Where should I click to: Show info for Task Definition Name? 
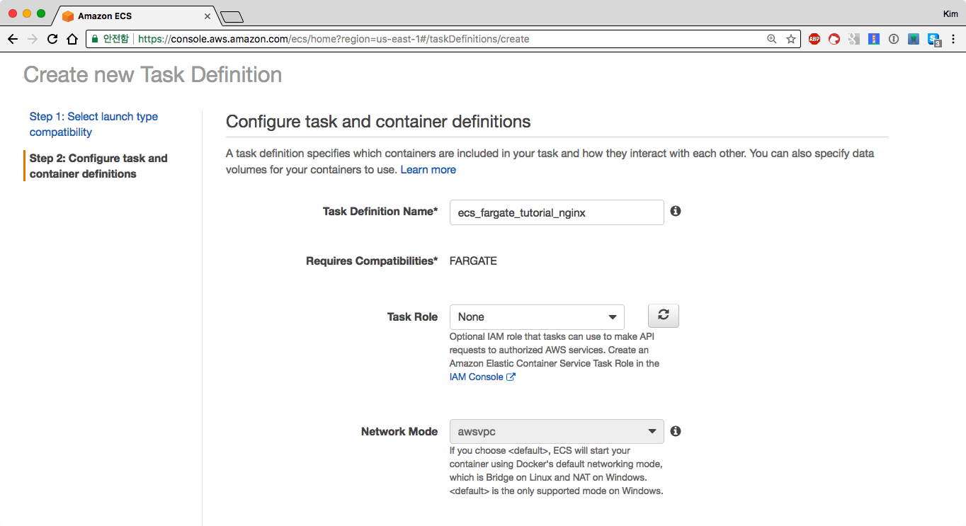[x=676, y=211]
